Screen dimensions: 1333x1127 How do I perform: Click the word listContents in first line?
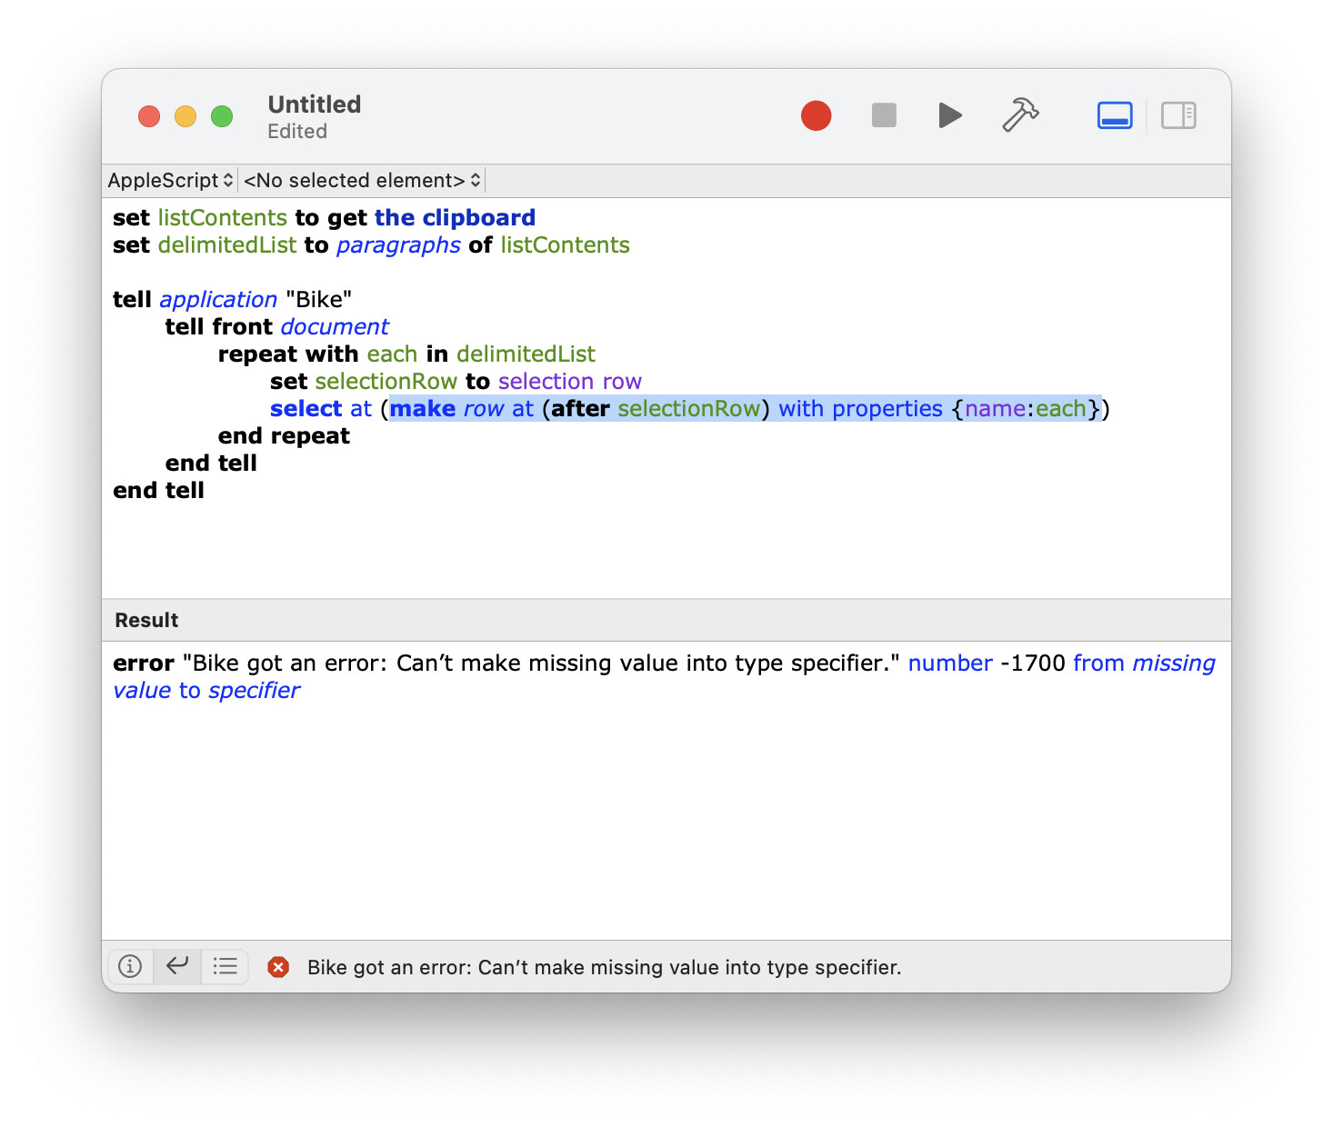pos(223,218)
